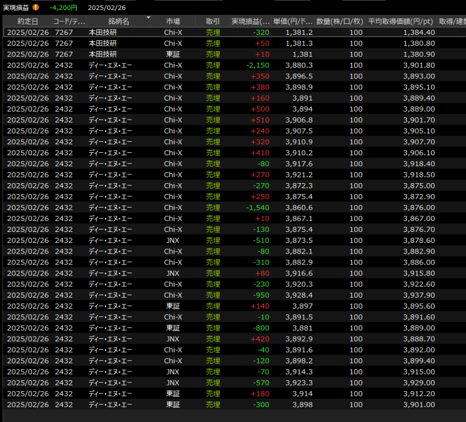Click the +500 realized profit cell

point(260,109)
